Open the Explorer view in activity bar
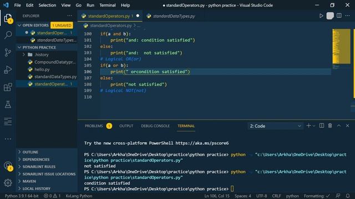 [x=8, y=18]
